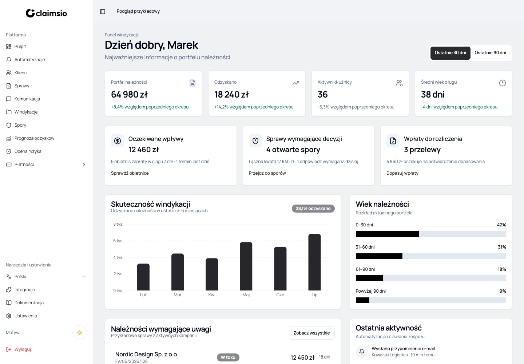Open Przejdź do sporów link
The height and width of the screenshot is (364, 524).
[x=267, y=173]
